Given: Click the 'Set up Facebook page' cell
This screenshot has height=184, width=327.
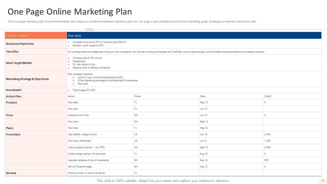Looking at the screenshot, I should pos(80,167).
